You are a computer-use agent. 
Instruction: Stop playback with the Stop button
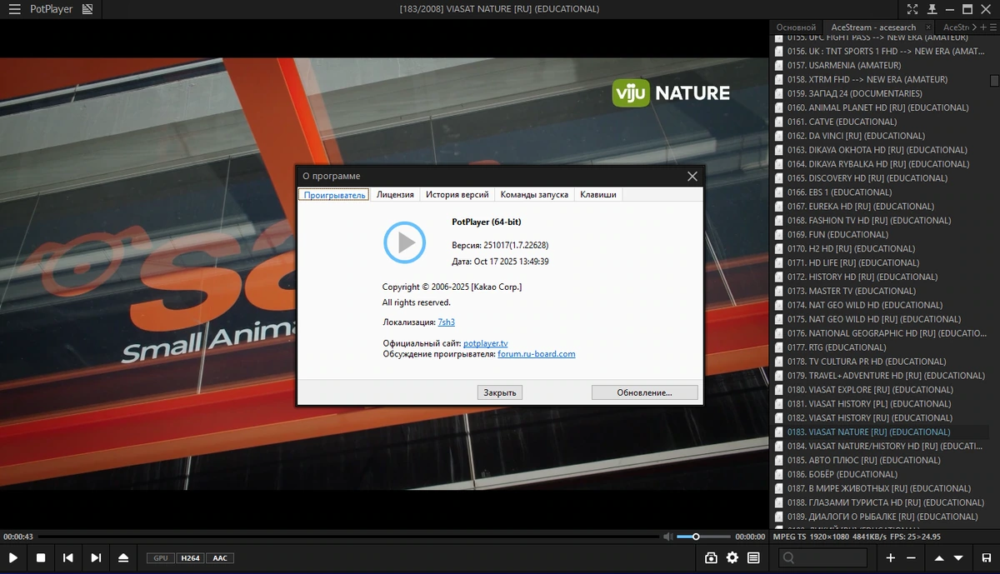tap(41, 557)
